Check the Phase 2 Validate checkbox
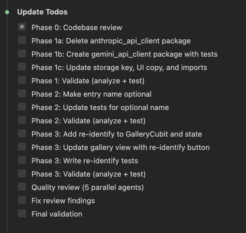 point(22,120)
